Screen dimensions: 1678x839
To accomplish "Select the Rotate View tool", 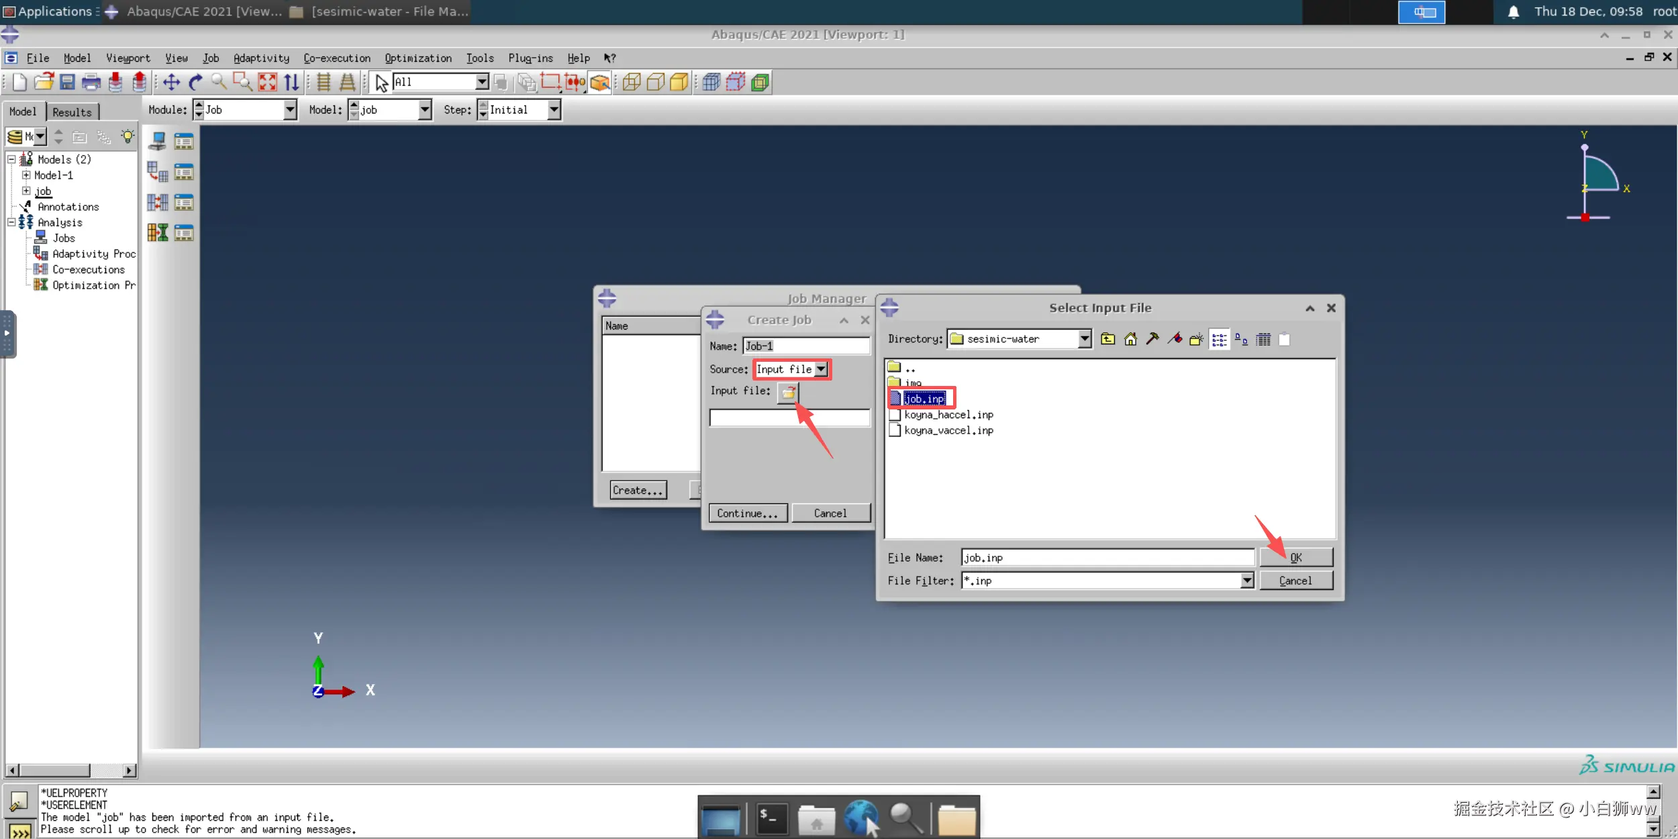I will pyautogui.click(x=195, y=83).
